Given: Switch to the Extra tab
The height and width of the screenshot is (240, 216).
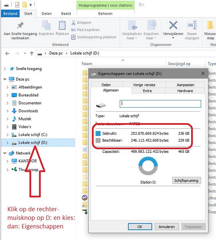Looking at the screenshot, I should [x=147, y=91].
